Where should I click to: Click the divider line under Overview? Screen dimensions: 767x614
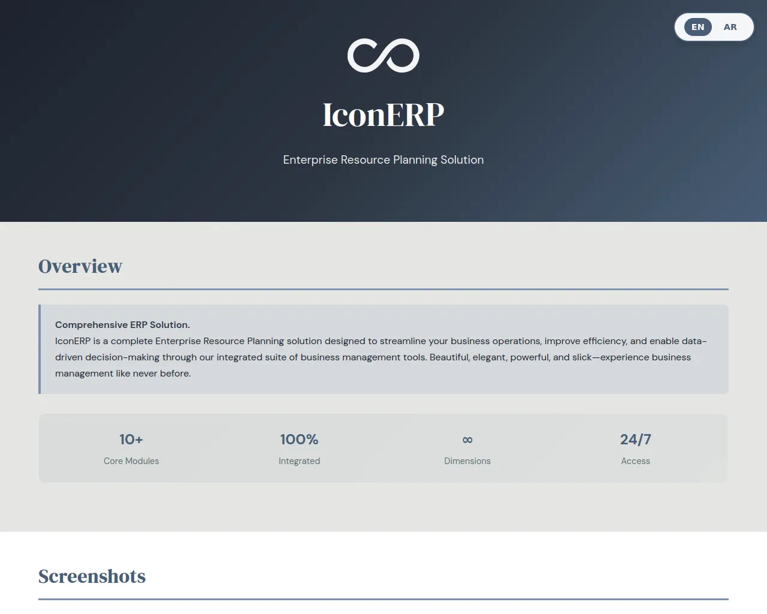pos(383,289)
